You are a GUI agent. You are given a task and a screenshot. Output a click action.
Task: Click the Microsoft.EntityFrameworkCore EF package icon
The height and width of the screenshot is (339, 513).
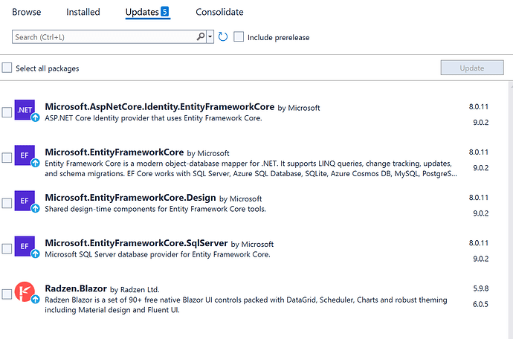click(25, 155)
